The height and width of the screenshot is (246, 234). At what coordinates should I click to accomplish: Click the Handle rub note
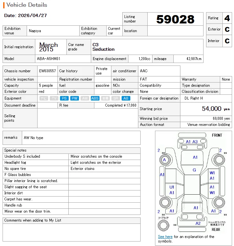(x=13, y=205)
